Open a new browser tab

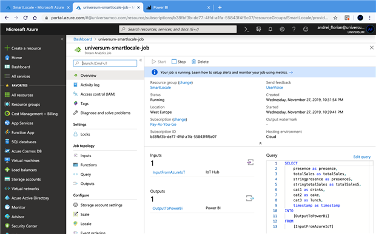[220, 7]
